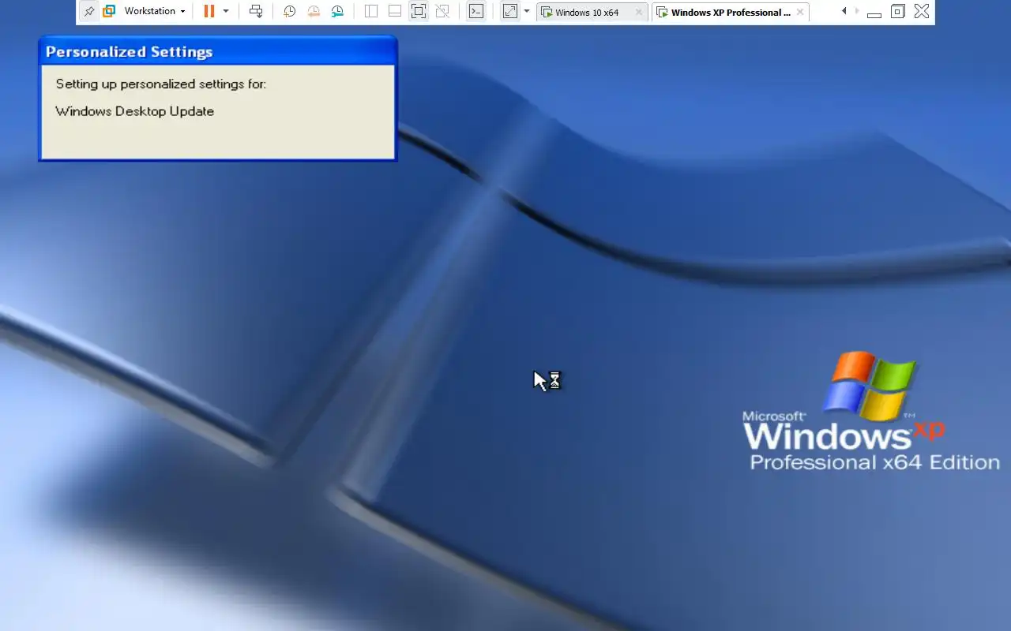The height and width of the screenshot is (631, 1011).
Task: Click the VMware Workstation logo icon
Action: coord(109,12)
